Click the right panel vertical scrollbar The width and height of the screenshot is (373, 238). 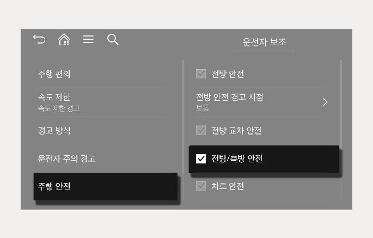341,130
